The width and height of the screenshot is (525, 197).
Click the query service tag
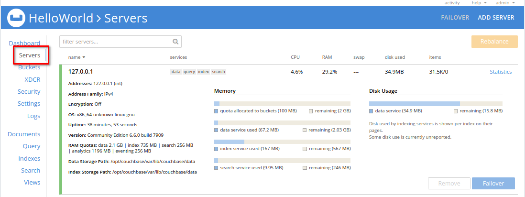coord(189,72)
